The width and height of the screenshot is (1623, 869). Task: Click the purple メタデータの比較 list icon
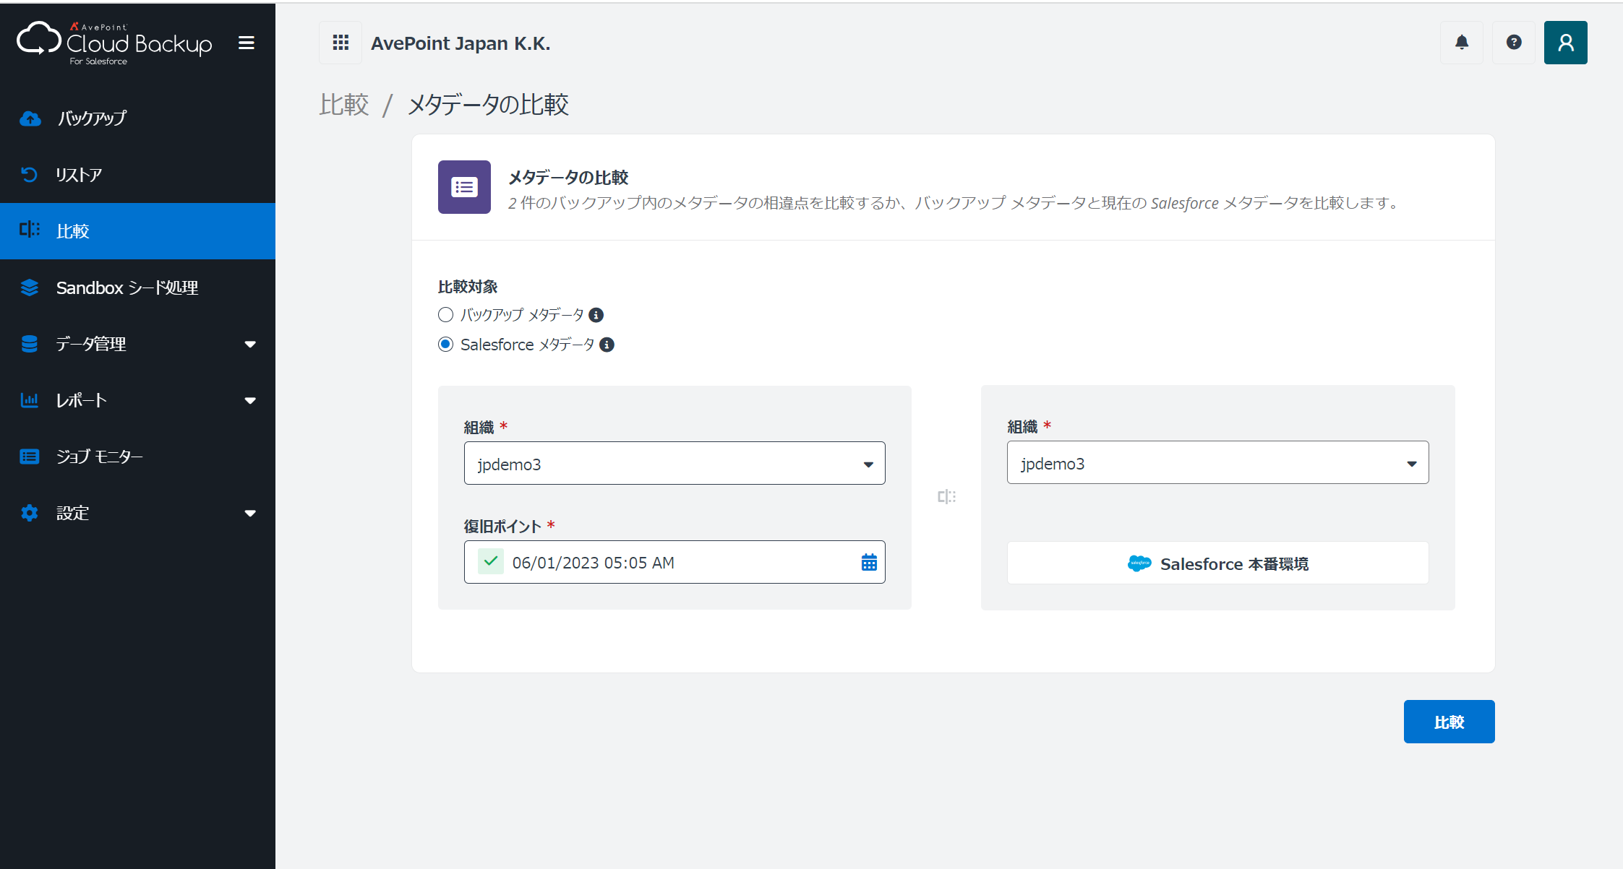[464, 187]
